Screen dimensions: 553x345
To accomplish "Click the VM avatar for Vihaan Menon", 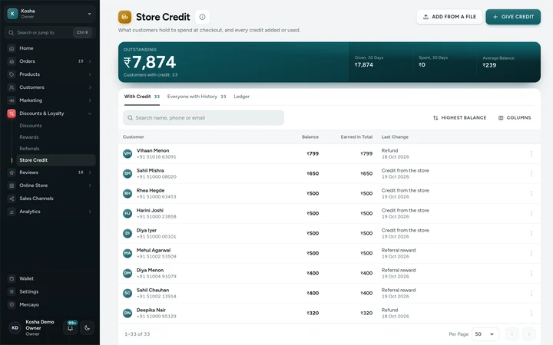I will click(127, 154).
